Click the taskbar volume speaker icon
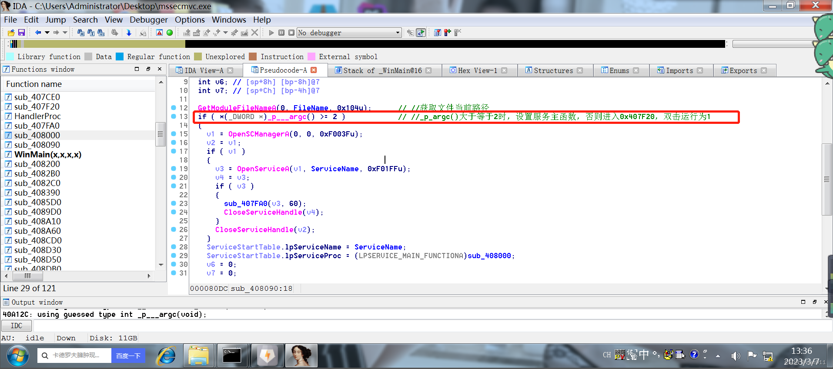Screen dimensions: 833x369 [x=735, y=356]
